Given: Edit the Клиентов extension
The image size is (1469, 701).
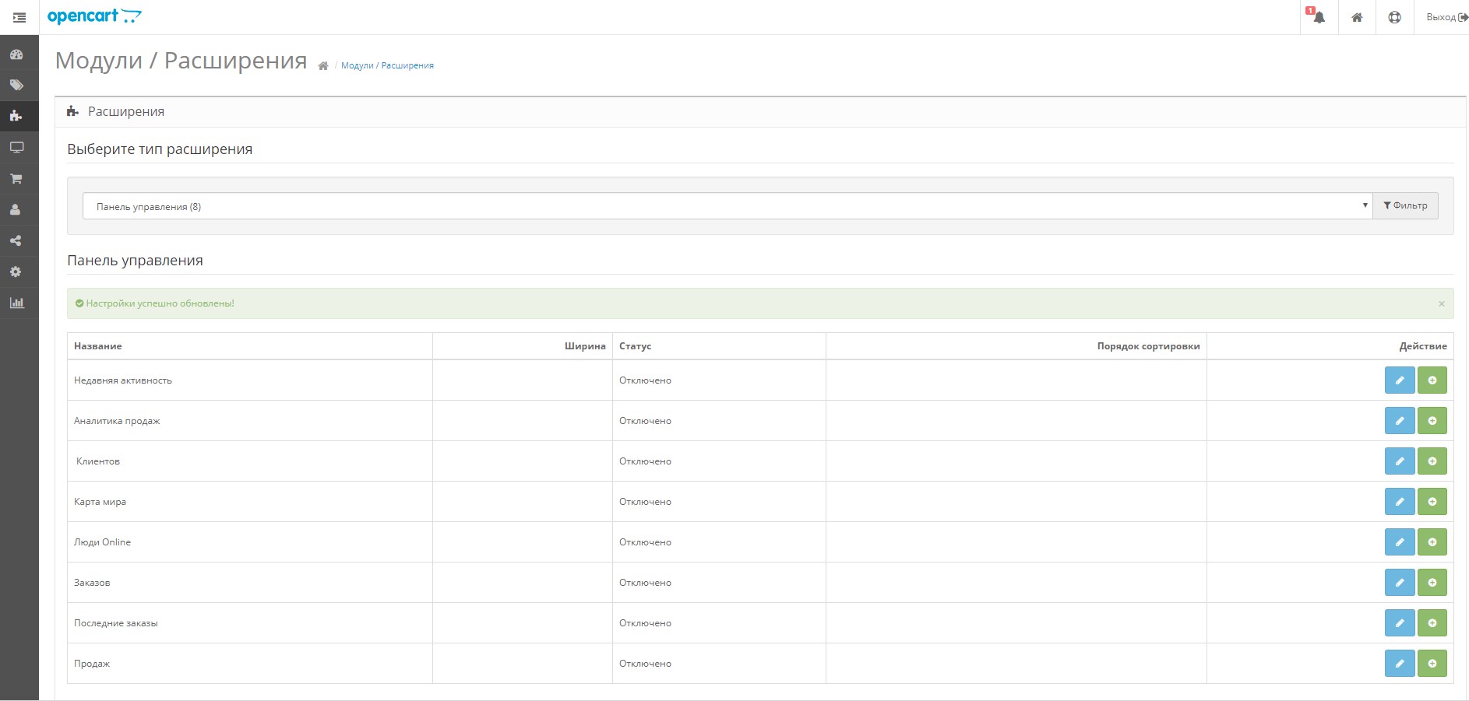Looking at the screenshot, I should tap(1399, 461).
